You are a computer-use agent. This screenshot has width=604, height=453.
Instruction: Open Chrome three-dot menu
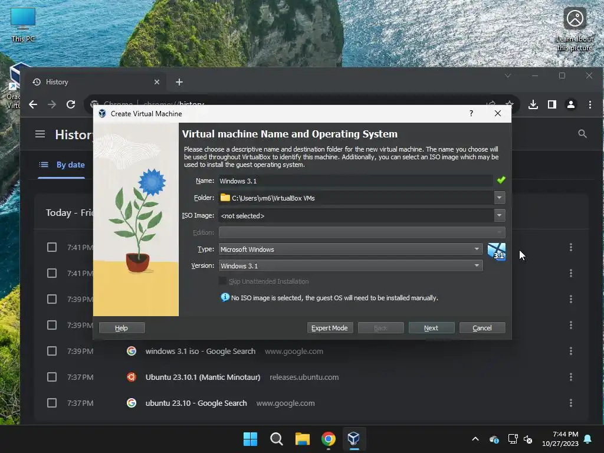tap(590, 104)
